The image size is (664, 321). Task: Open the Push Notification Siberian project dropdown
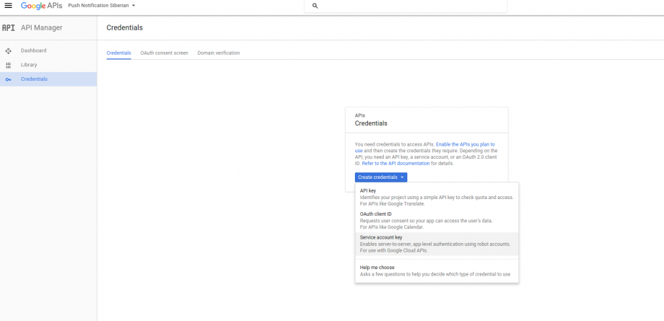[x=102, y=6]
